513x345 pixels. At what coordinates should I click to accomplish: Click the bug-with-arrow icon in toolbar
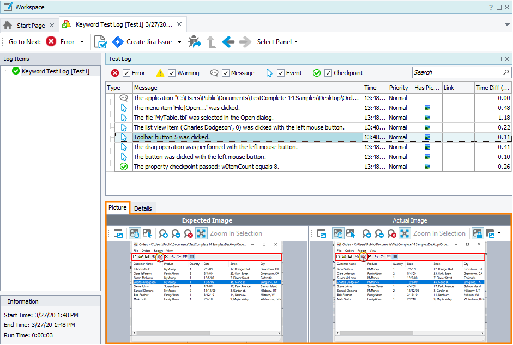pyautogui.click(x=194, y=42)
